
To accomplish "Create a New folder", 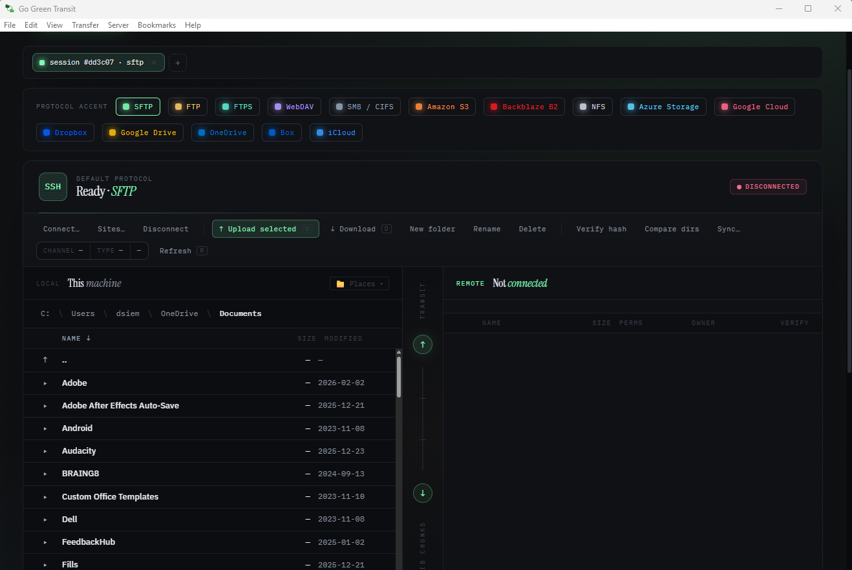I will (x=432, y=229).
